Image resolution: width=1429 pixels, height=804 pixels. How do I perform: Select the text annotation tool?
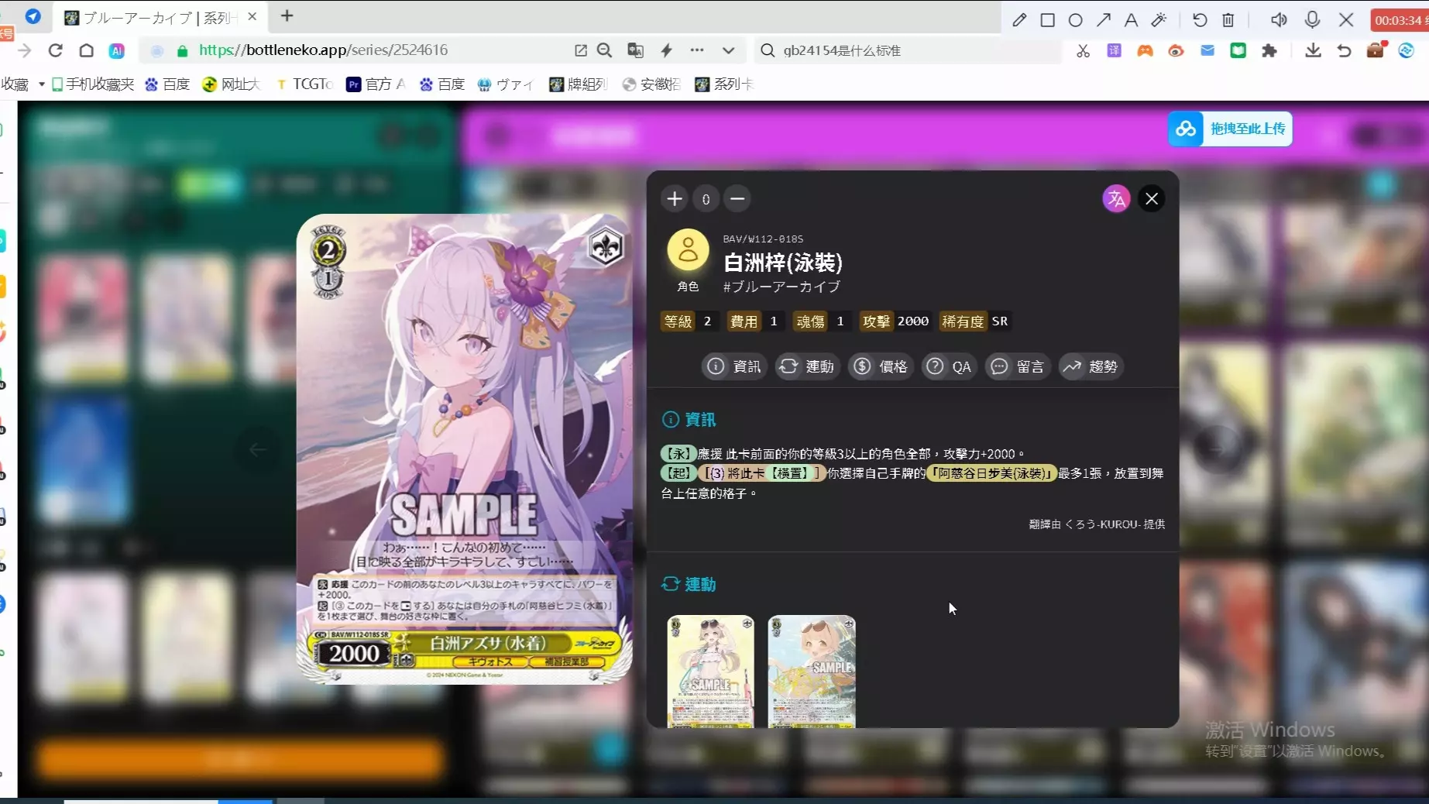1131,20
